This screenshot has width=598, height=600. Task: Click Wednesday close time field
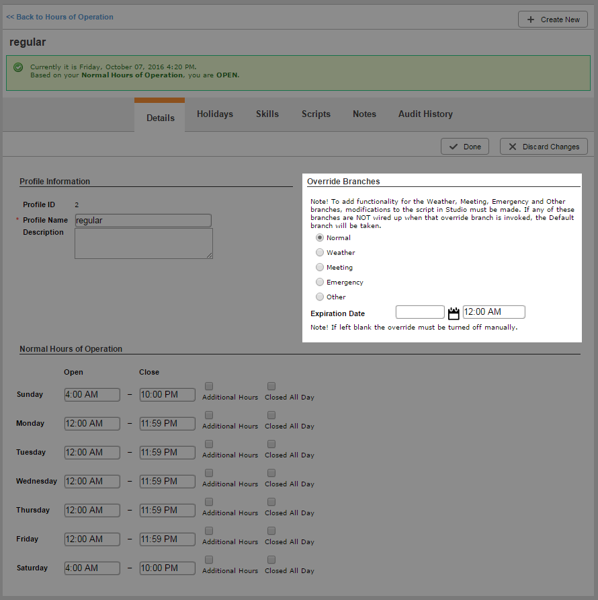(x=167, y=482)
